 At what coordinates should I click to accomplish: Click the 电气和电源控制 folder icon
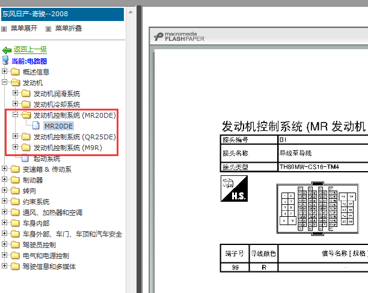(15, 255)
